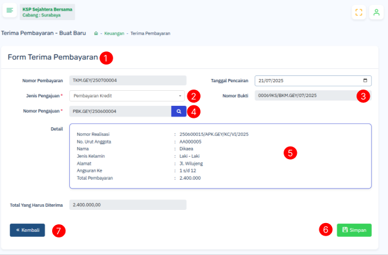Click the Tanggal Pencairan date field
The height and width of the screenshot is (255, 388).
(313, 81)
